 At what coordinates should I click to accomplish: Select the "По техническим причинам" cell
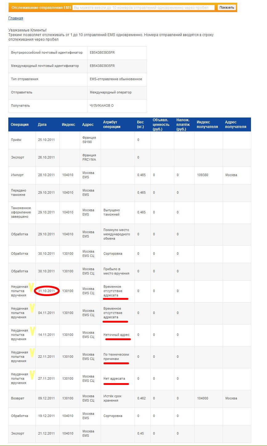tap(116, 357)
